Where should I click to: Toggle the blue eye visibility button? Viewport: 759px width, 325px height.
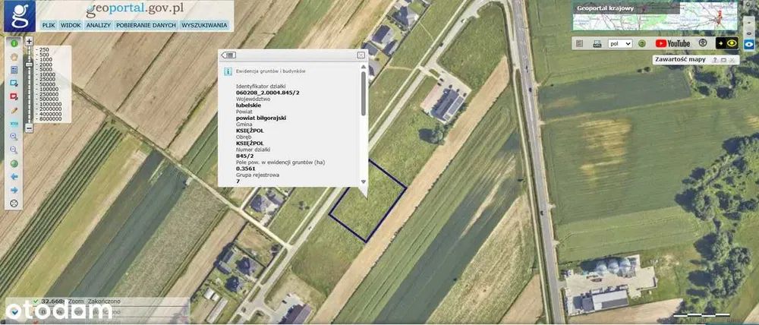pos(748,44)
